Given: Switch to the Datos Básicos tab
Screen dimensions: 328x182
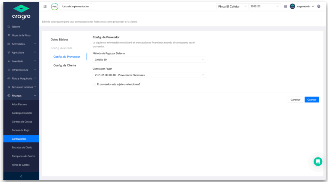Looking at the screenshot, I should (x=59, y=39).
